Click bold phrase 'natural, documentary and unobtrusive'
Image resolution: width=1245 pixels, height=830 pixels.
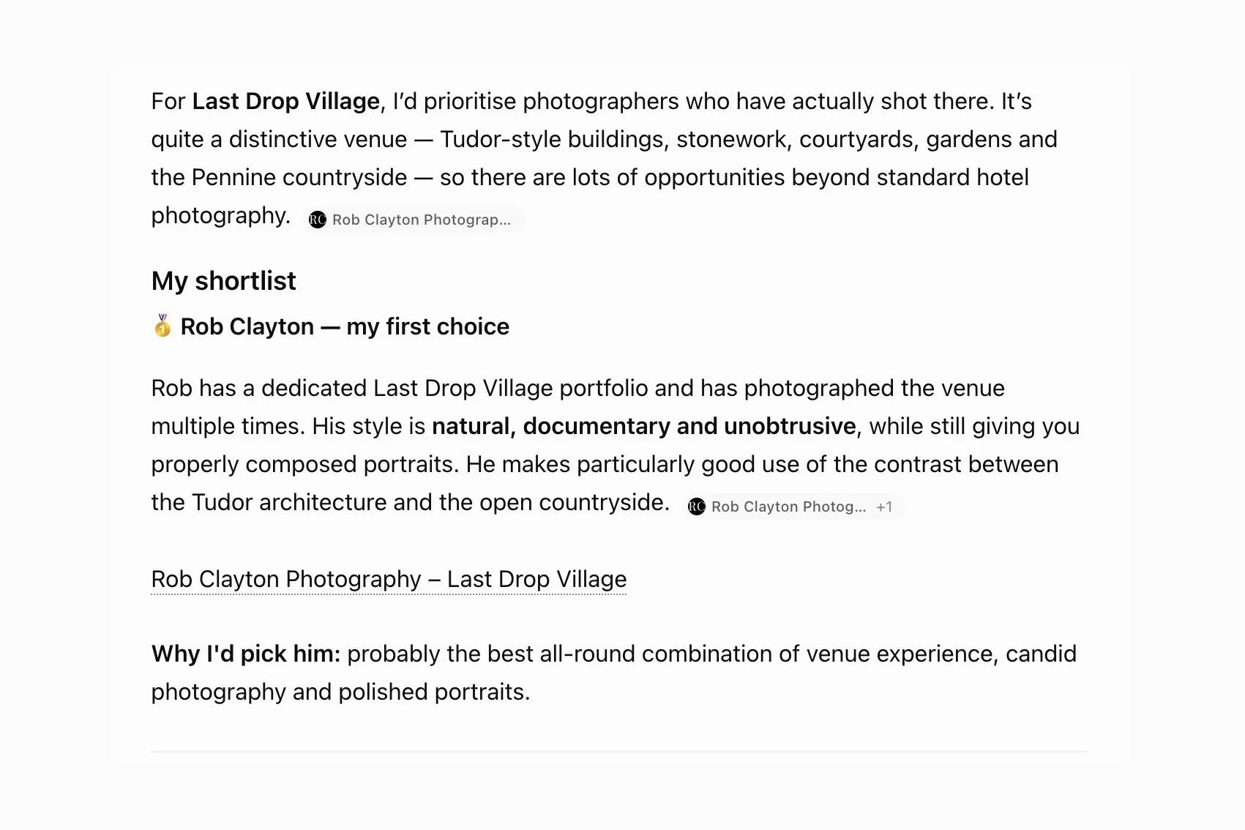[644, 426]
